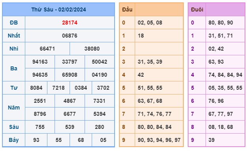Screen dimensions: 247x151
Task: Click the Năm prize number 5394
Action: coord(100,114)
